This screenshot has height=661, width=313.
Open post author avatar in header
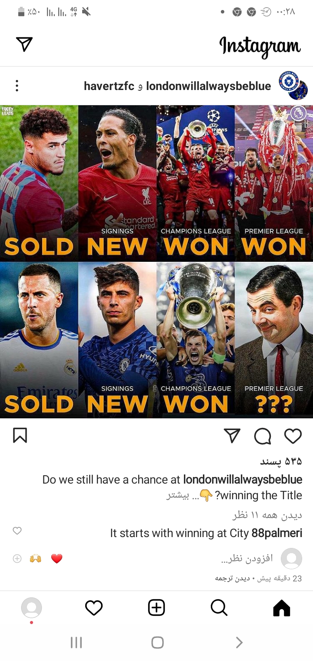(x=293, y=85)
